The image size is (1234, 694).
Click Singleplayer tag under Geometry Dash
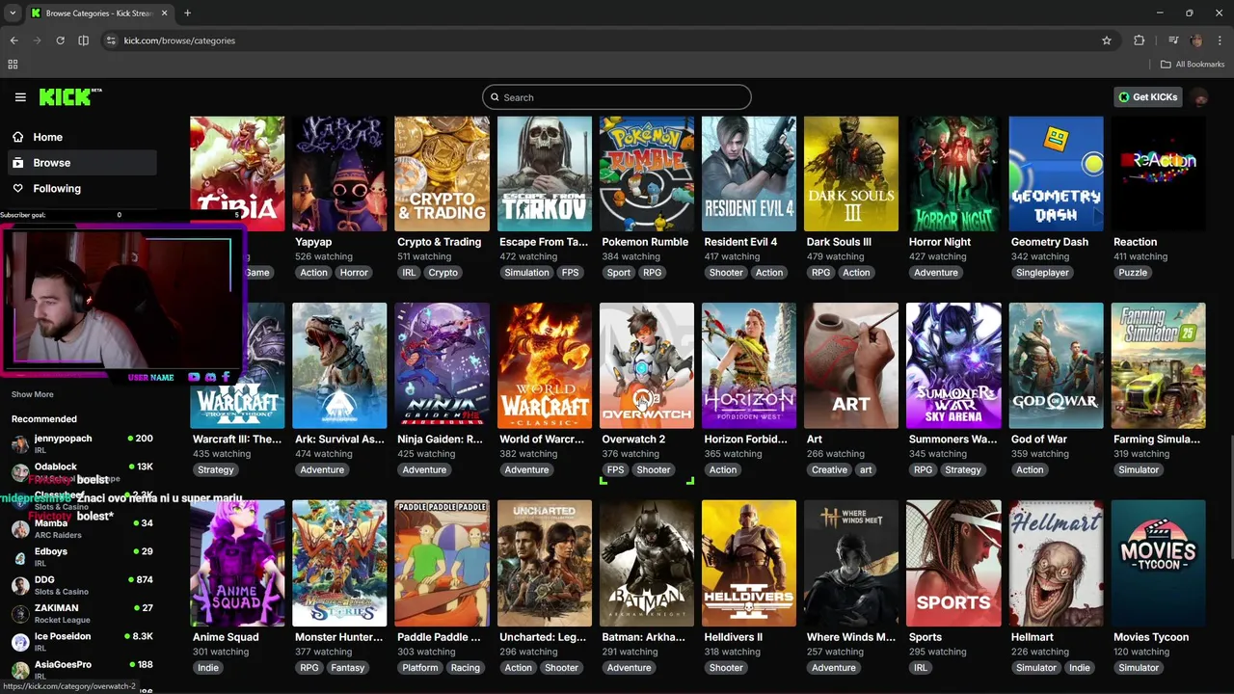[x=1042, y=273]
